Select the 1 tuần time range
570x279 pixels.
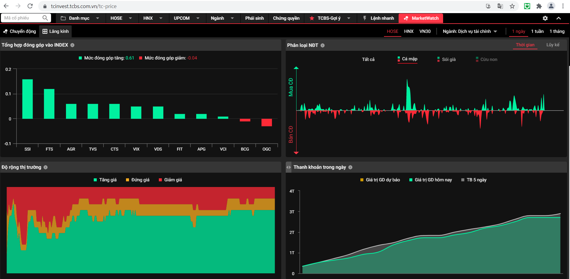pyautogui.click(x=537, y=31)
